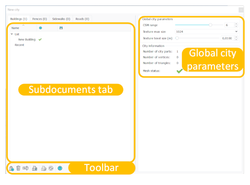This screenshot has width=250, height=185.
Task: Click the CSM range slider handle
Action: [210, 25]
